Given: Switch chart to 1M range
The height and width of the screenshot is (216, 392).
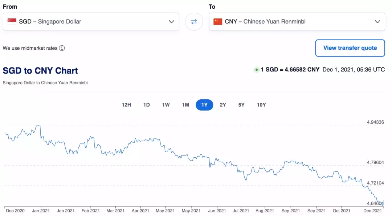Looking at the screenshot, I should click(x=185, y=105).
